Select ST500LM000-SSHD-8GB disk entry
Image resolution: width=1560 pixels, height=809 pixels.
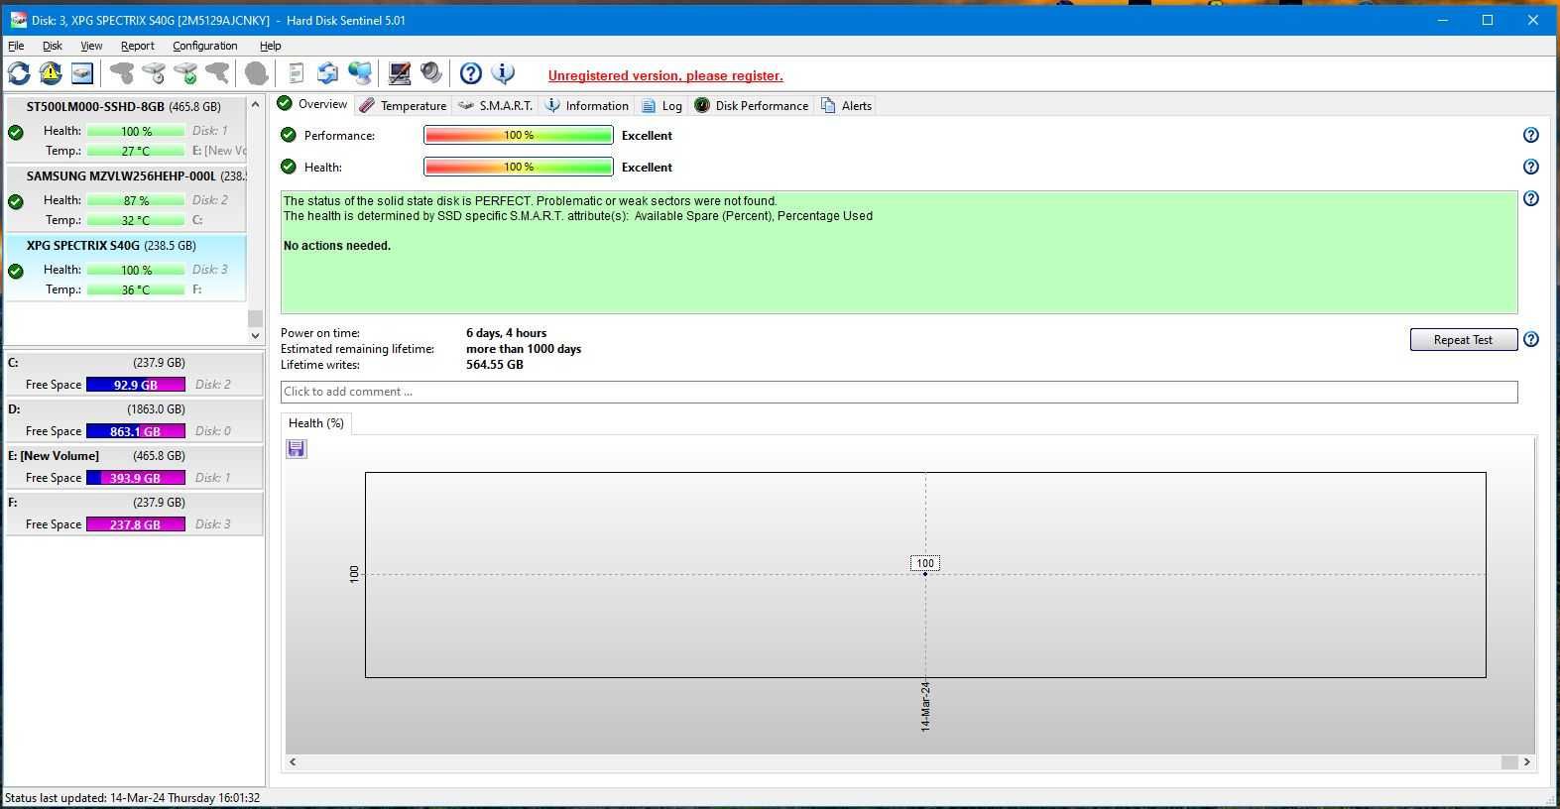coord(126,129)
